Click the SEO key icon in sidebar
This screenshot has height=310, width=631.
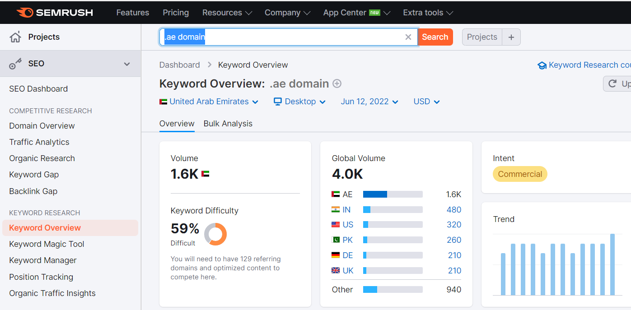click(x=15, y=64)
